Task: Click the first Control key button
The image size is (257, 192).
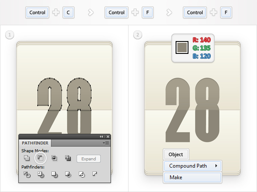Action: 37,12
